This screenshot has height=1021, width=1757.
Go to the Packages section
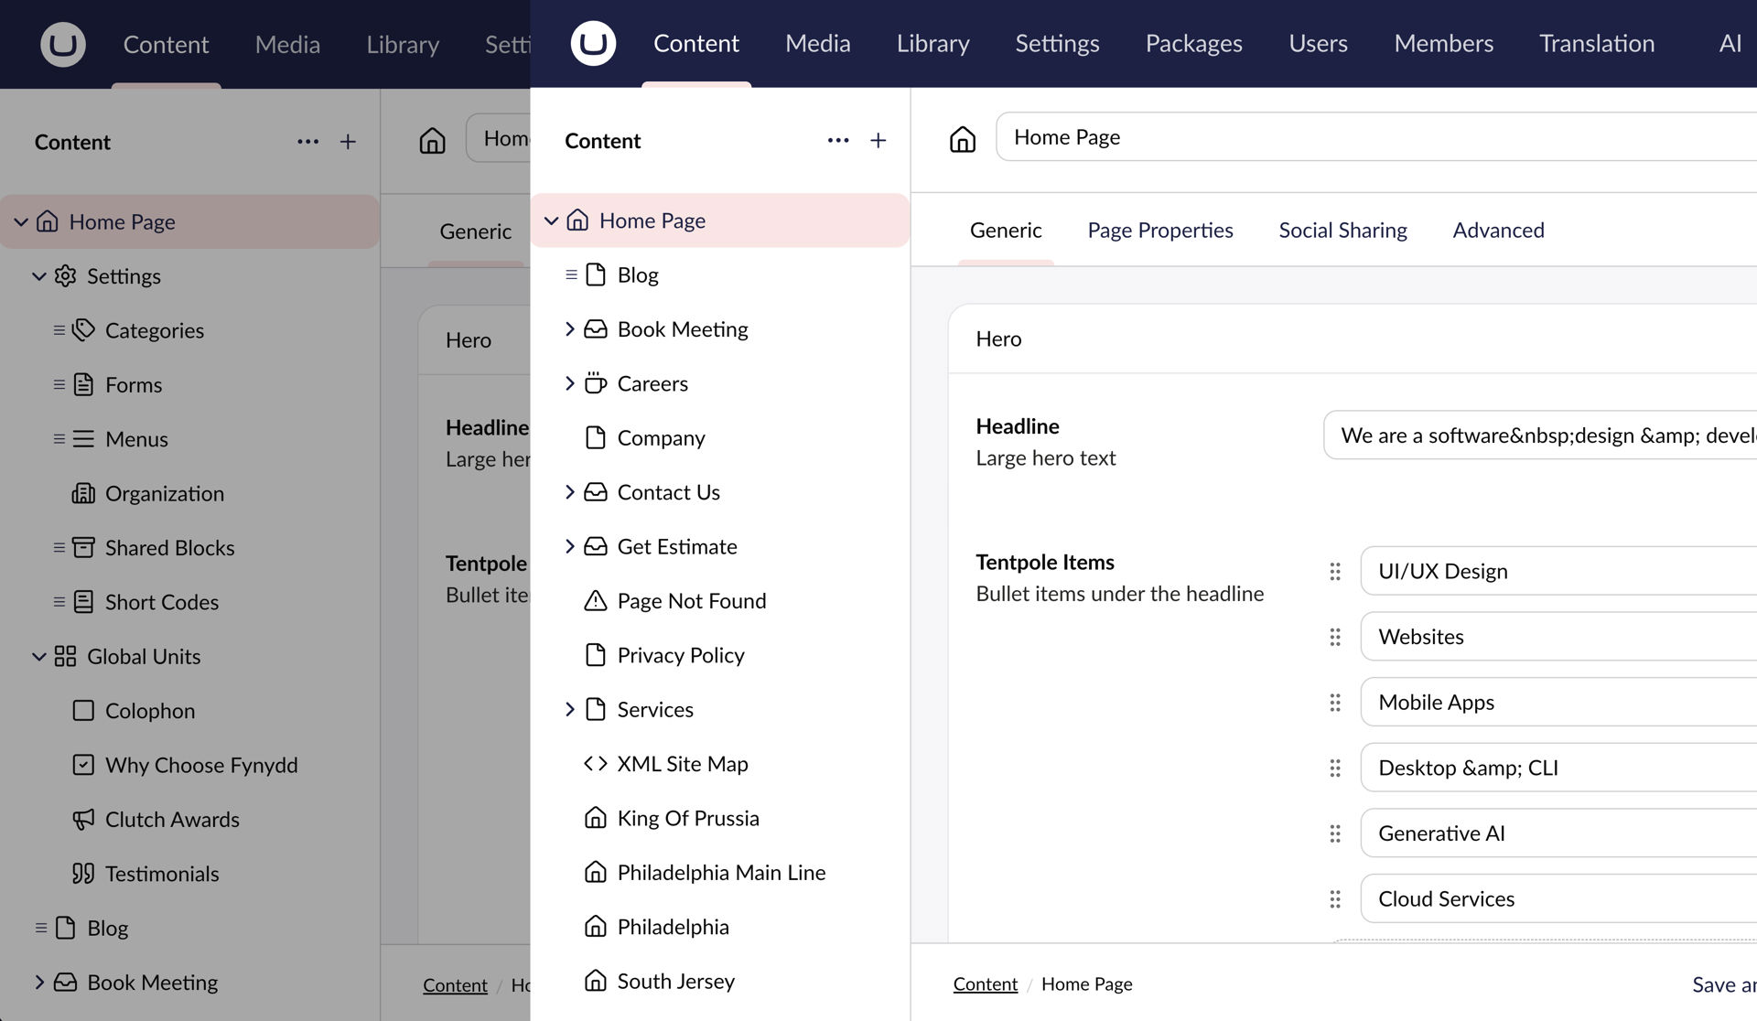tap(1193, 43)
